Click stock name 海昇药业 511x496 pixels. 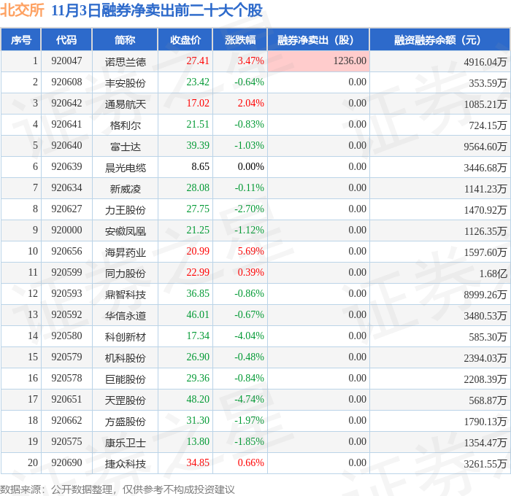pyautogui.click(x=125, y=252)
